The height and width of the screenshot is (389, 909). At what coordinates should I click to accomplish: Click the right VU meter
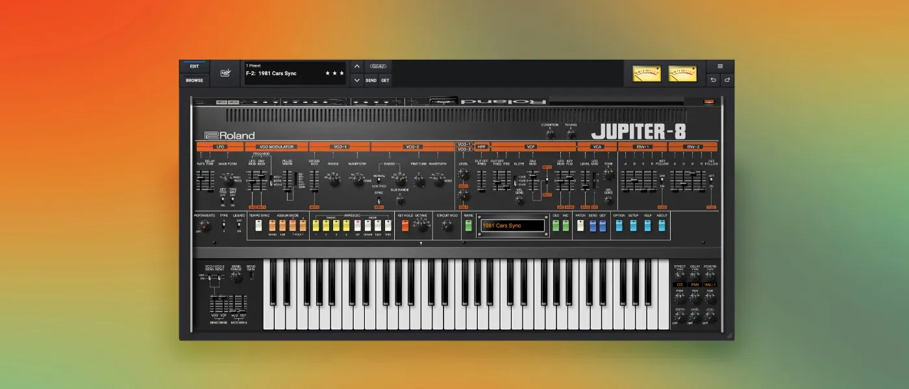pyautogui.click(x=682, y=73)
